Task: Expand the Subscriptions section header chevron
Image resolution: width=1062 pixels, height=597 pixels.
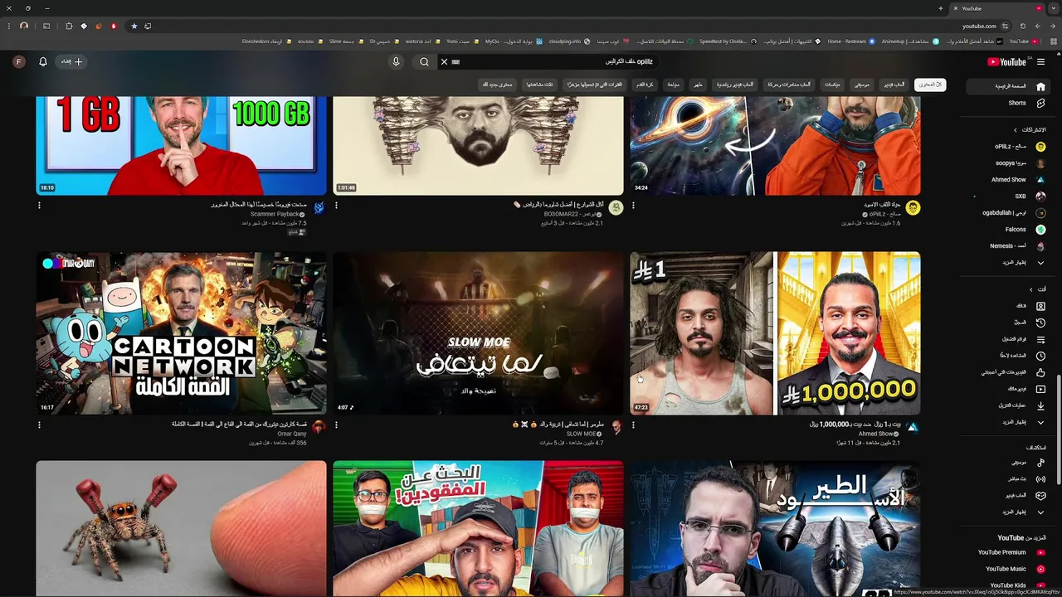Action: pos(1015,130)
